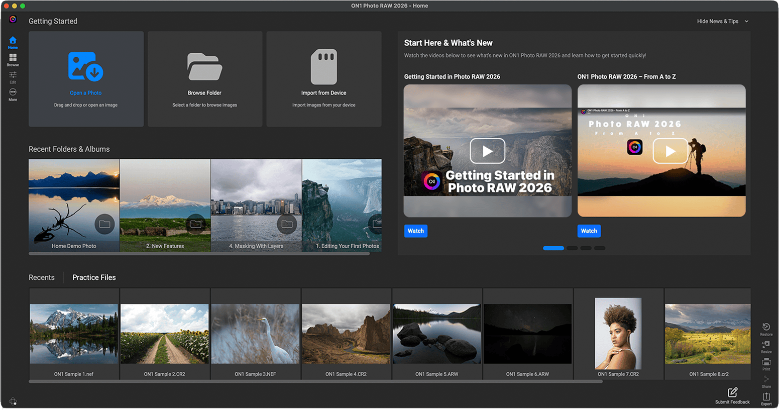Open ON1 Sample 2.CR2 sunflower thumbnail
Screen dimensions: 779x410
(165, 334)
